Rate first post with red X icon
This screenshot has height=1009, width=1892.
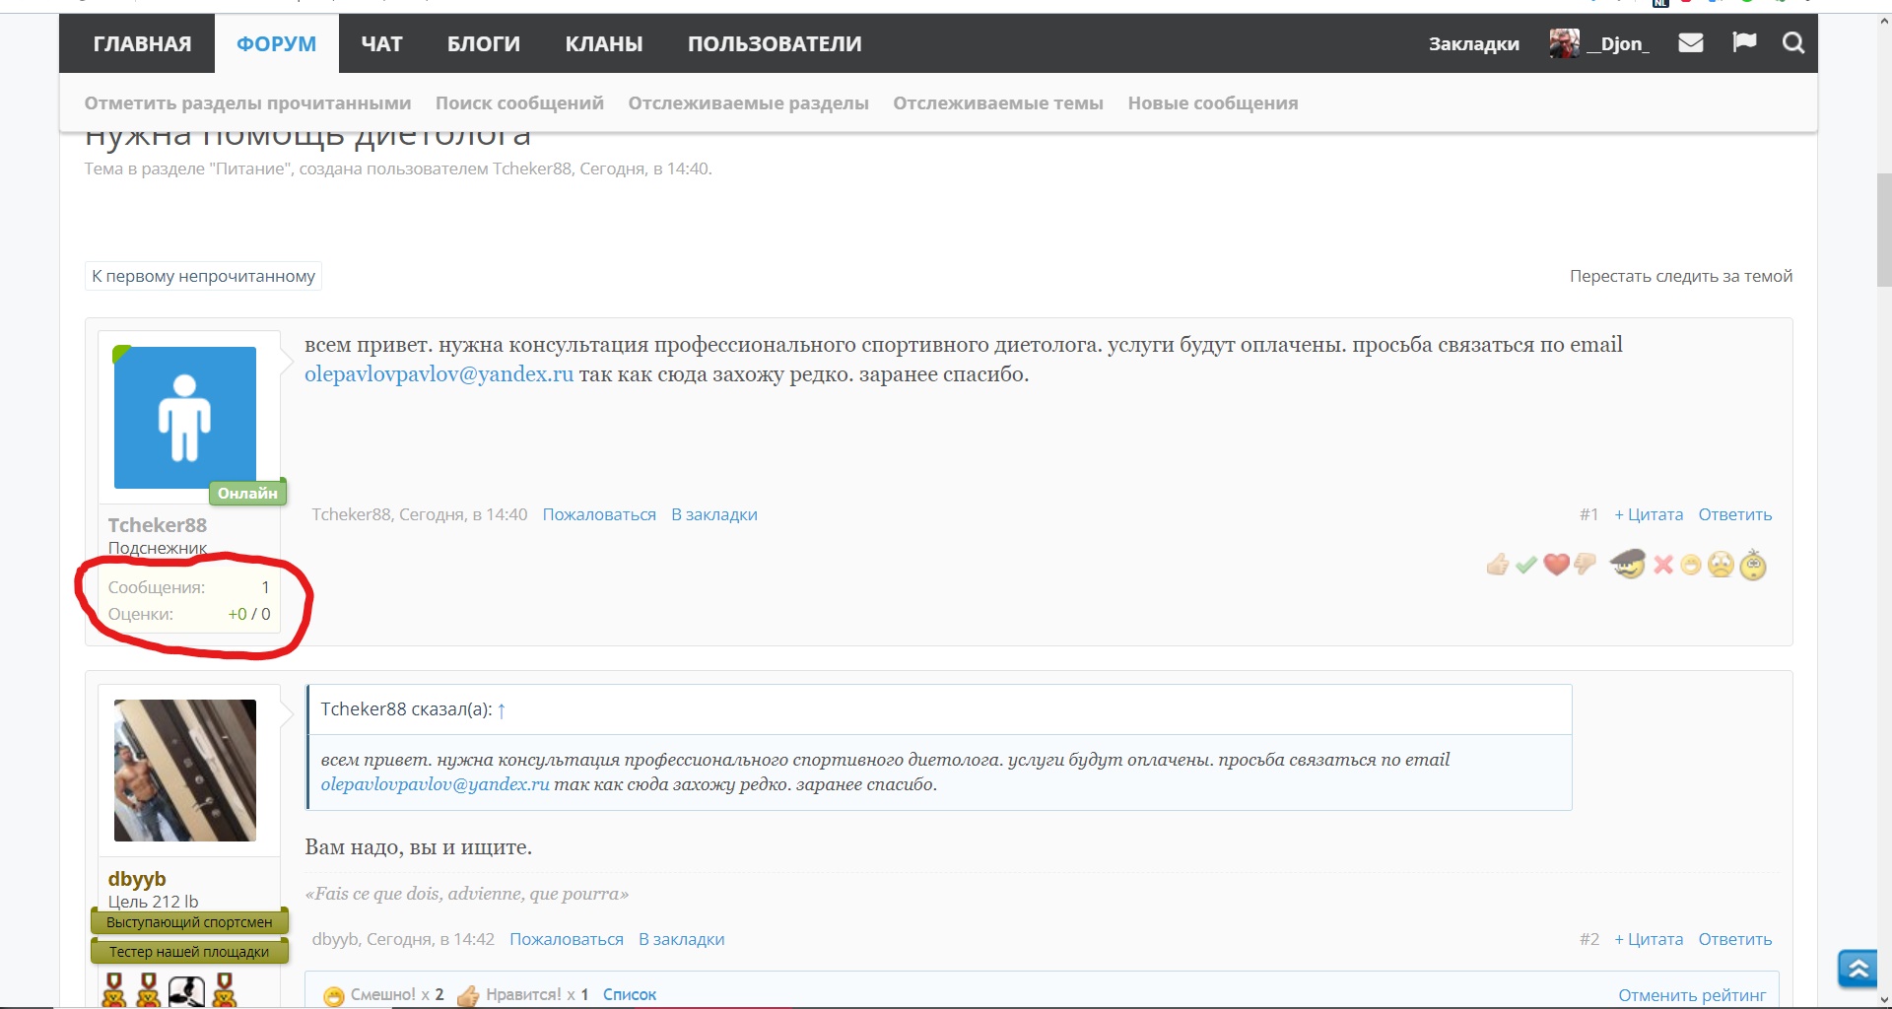1663,565
